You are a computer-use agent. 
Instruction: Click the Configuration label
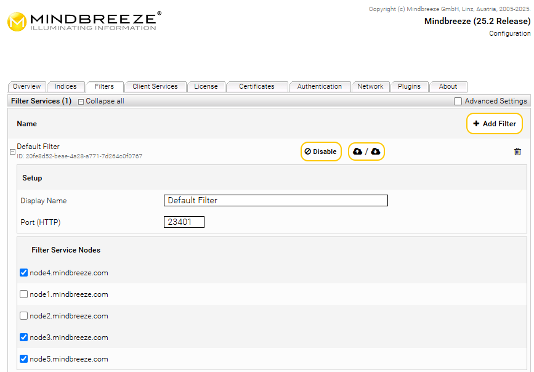coord(510,33)
